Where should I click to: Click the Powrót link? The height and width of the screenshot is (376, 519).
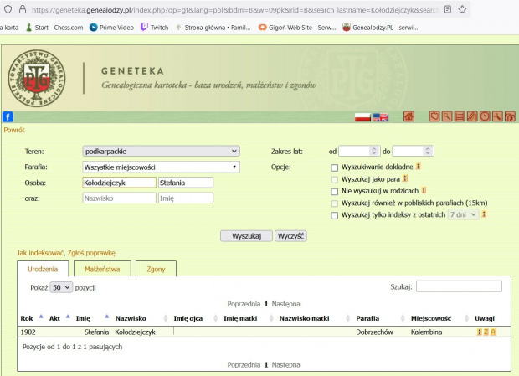coord(14,131)
